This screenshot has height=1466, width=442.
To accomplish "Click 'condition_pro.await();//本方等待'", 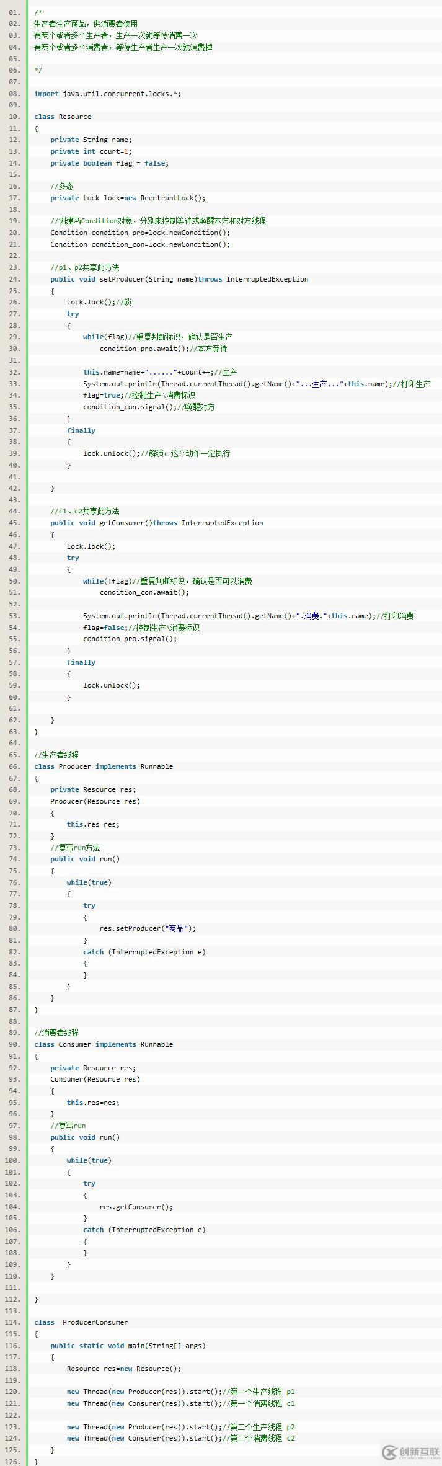I will coord(164,349).
